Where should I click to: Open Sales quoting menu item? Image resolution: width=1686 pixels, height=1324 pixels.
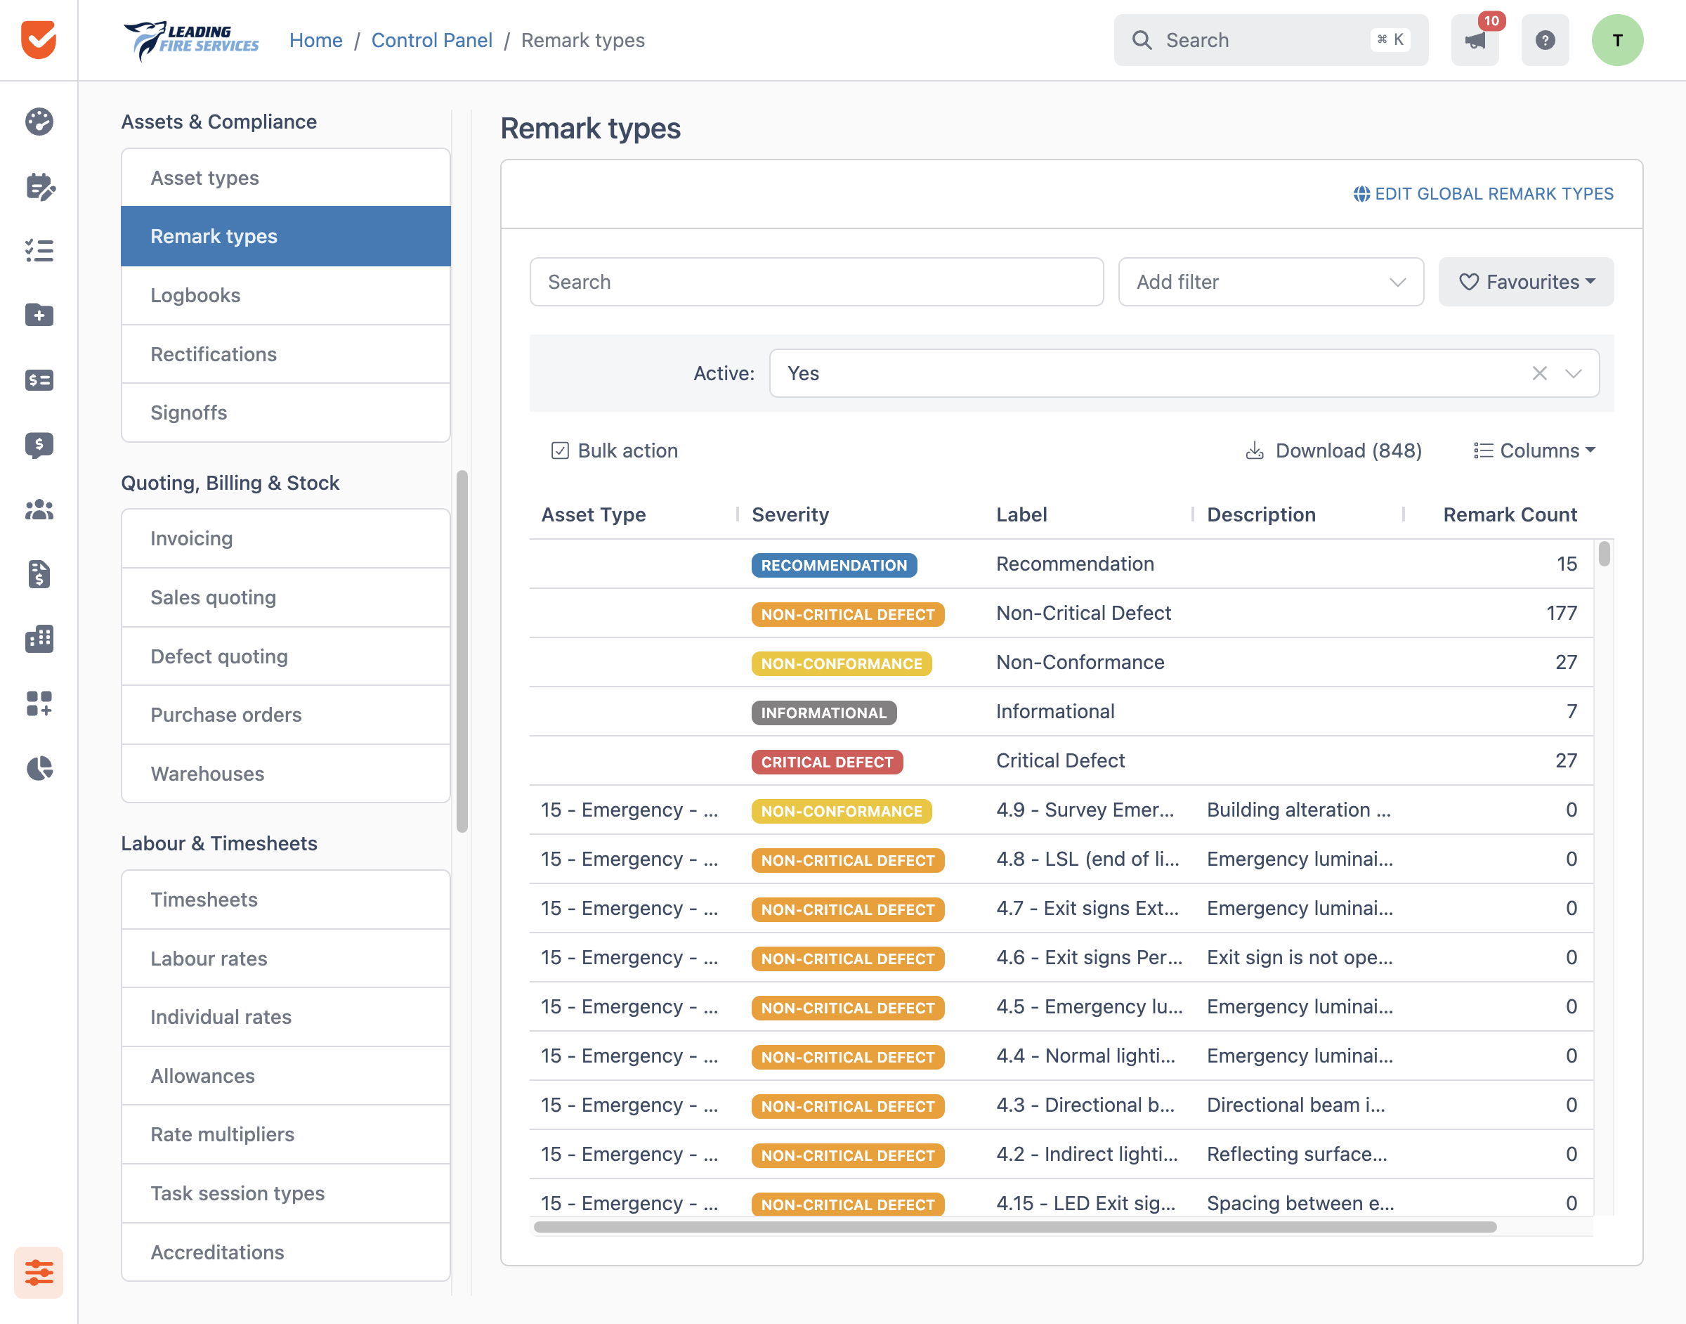click(286, 597)
